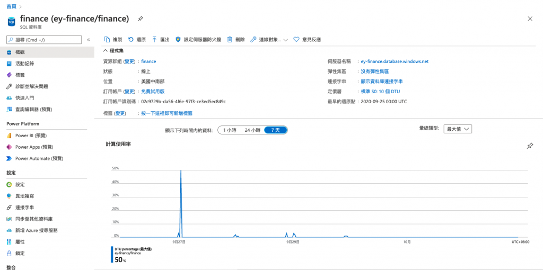Viewport: 543px width, 270px height.
Task: Expand the 連線對象 dropdown chevron
Action: pos(286,40)
